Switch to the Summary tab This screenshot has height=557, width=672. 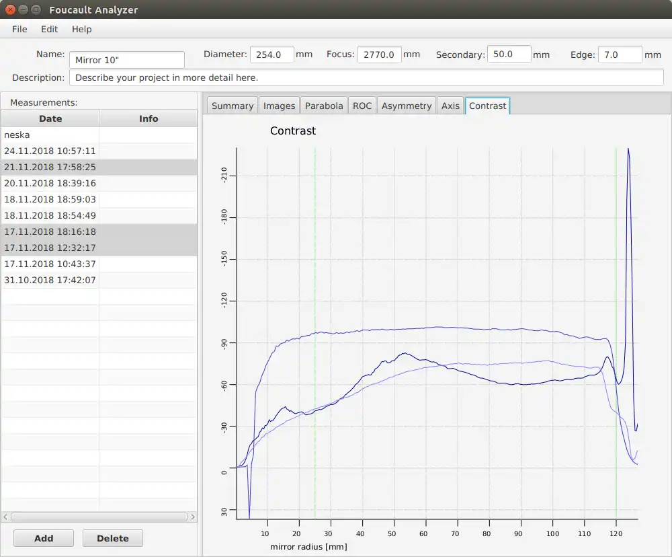232,106
